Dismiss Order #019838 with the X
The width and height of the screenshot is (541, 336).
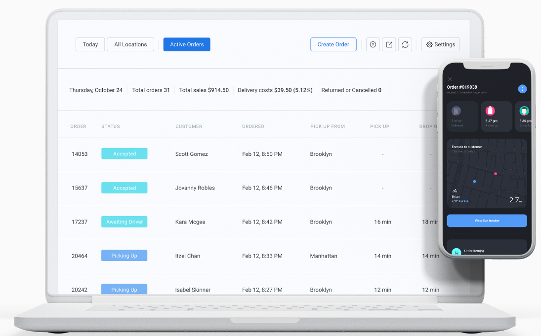450,79
